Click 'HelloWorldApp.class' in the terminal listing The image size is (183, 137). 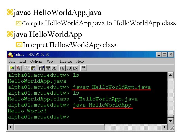coord(38,99)
